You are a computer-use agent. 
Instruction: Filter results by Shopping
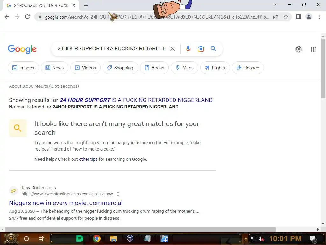click(120, 68)
